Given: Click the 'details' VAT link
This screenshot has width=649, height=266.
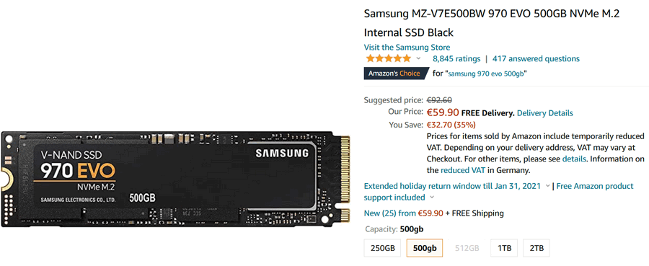Looking at the screenshot, I should (x=574, y=159).
